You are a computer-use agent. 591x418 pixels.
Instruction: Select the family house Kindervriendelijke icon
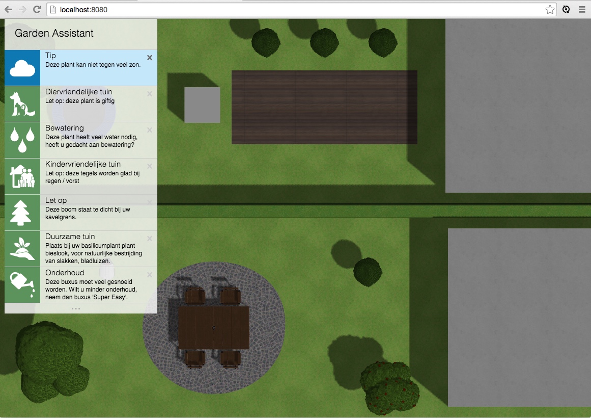tap(22, 176)
